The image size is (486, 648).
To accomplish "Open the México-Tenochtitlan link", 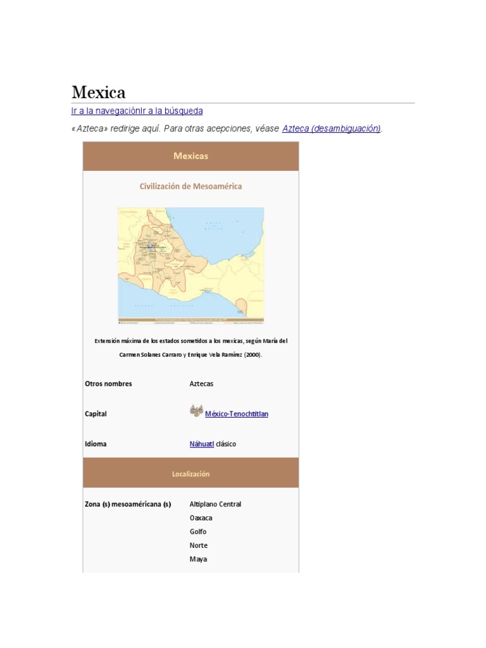I will click(x=237, y=414).
